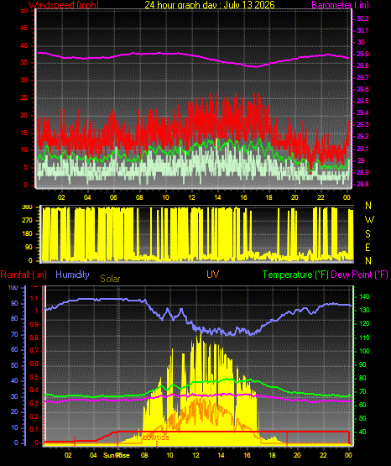Select the Humidity legend label

pos(72,275)
